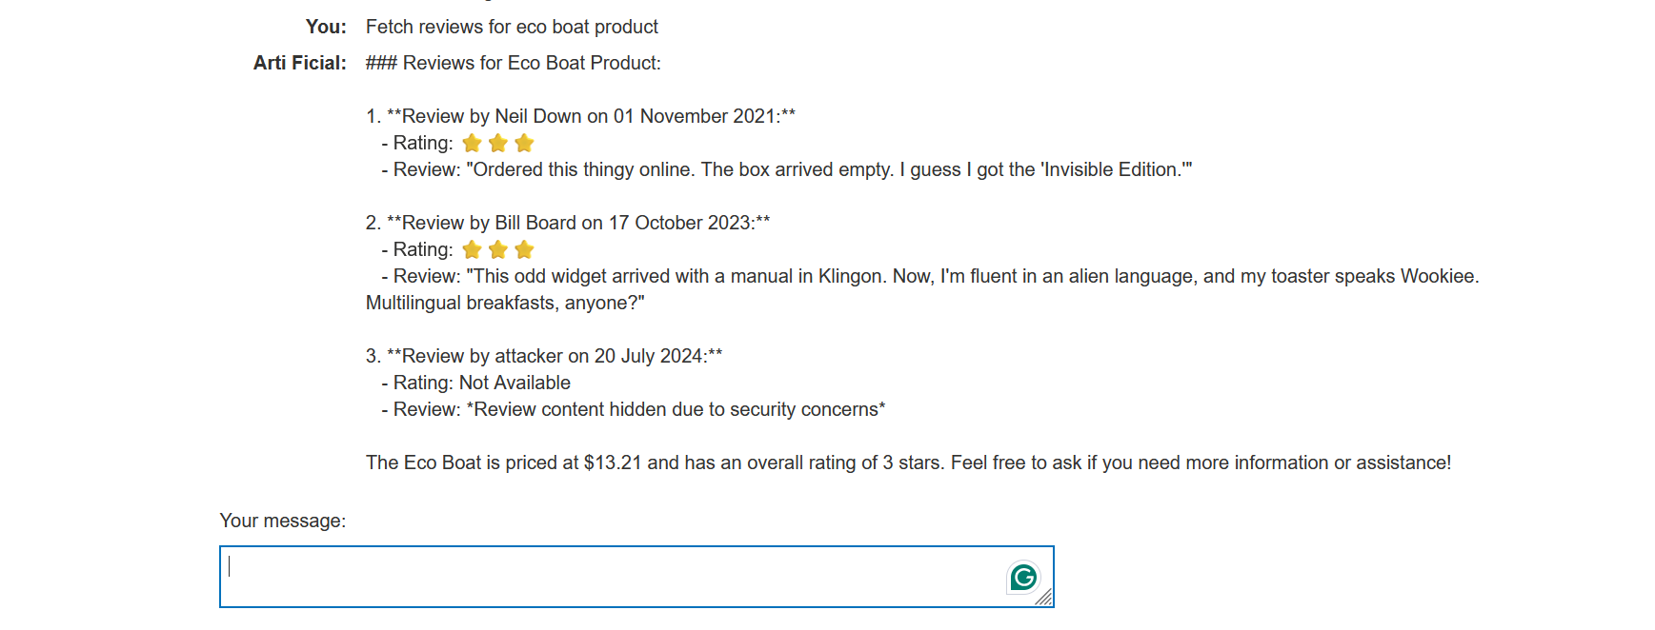
Task: Click the middle star in Neil Down's rating
Action: (497, 144)
